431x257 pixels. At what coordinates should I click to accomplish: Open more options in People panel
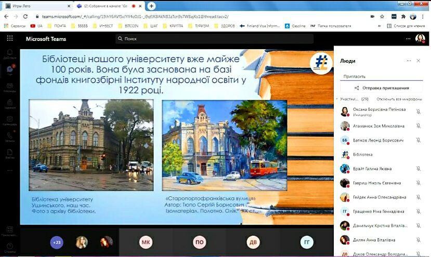tap(409, 61)
